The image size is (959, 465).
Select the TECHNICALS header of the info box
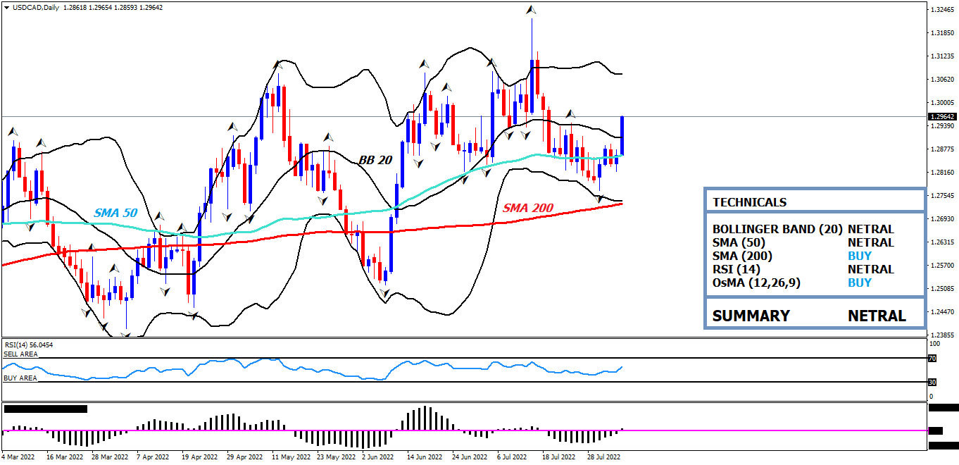point(749,202)
